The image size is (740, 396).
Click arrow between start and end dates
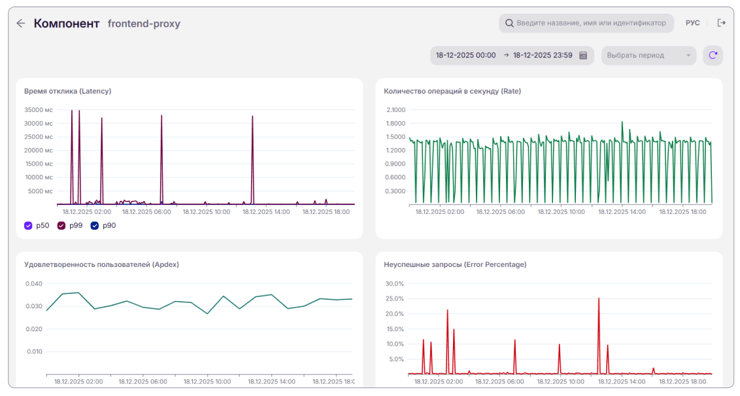[506, 55]
